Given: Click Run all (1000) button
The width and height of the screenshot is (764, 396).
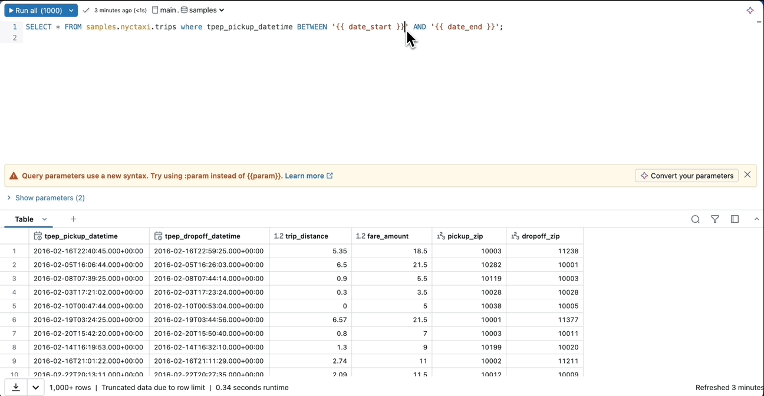Looking at the screenshot, I should (35, 11).
